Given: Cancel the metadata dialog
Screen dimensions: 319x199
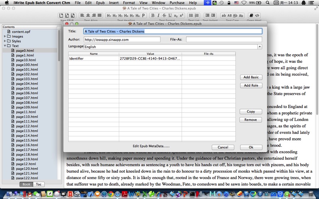Looking at the screenshot, I should tap(223, 147).
